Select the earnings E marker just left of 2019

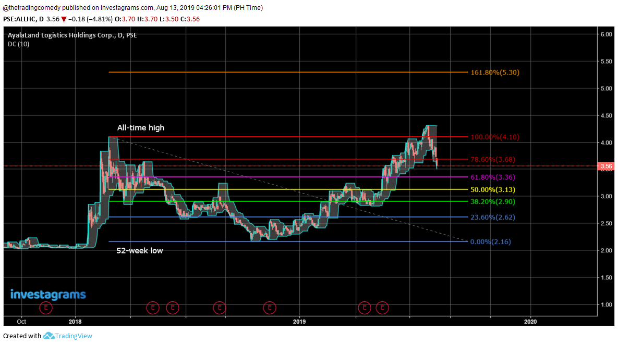(270, 308)
